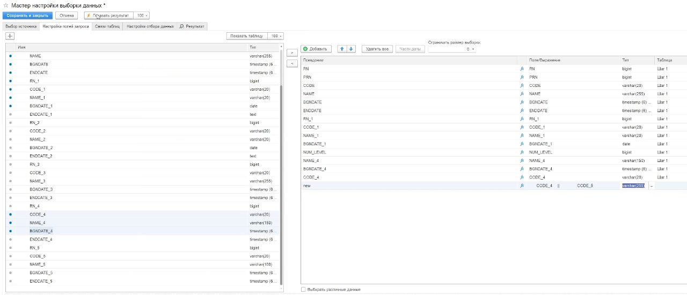
Task: Click the favorite star icon in title
Action: point(5,5)
